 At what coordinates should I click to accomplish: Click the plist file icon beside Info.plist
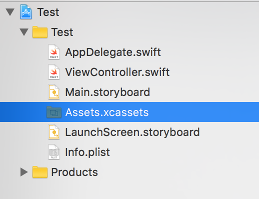(x=54, y=152)
